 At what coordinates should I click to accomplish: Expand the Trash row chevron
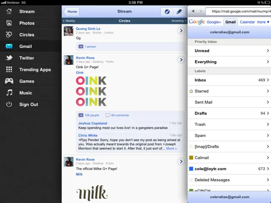[268, 124]
